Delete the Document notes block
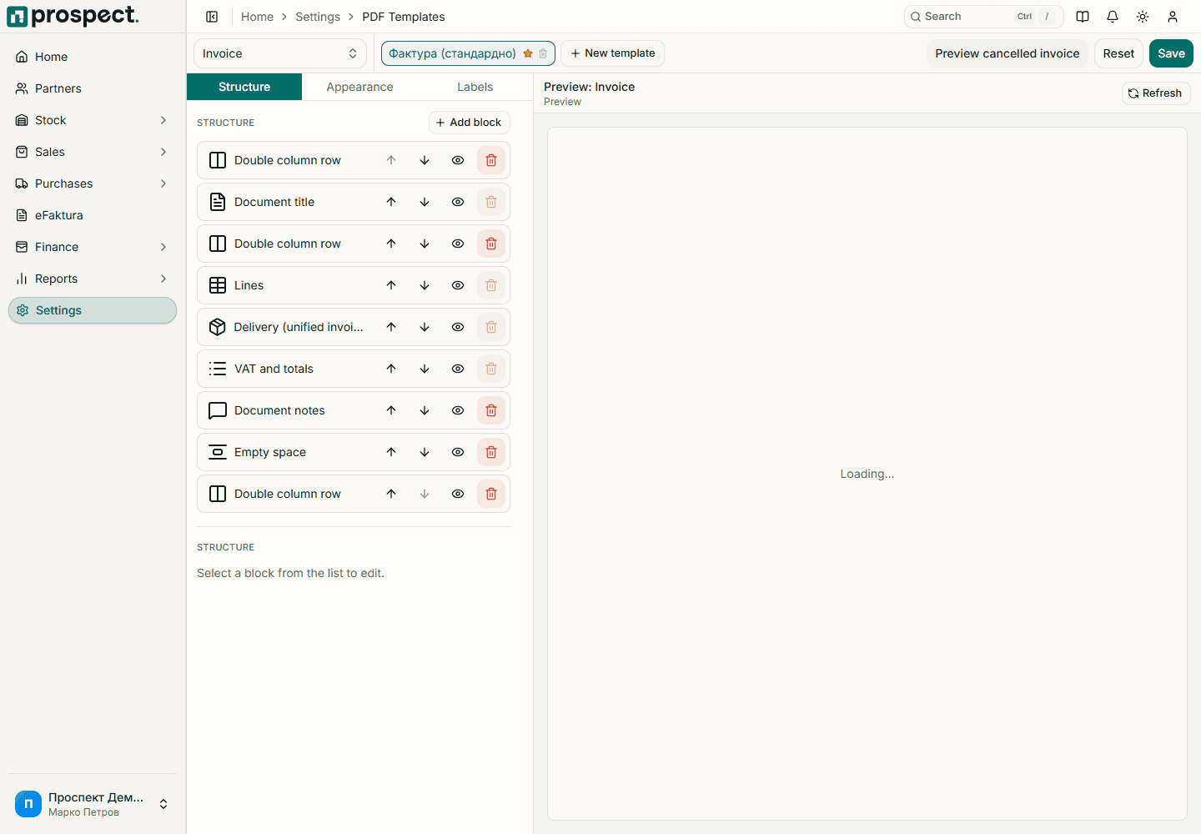The height and width of the screenshot is (834, 1201). pyautogui.click(x=491, y=410)
